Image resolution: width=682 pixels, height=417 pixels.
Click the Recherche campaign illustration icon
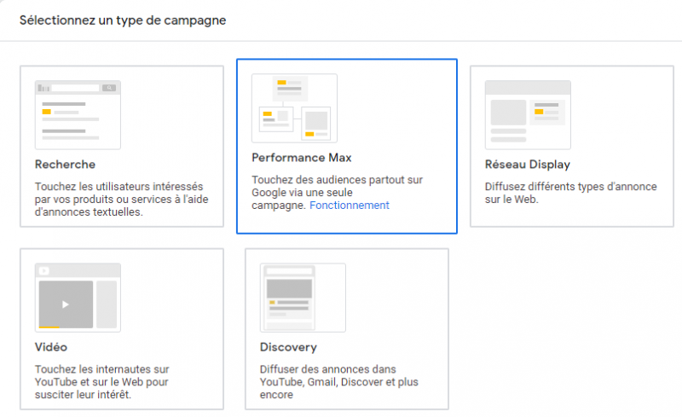coord(78,115)
